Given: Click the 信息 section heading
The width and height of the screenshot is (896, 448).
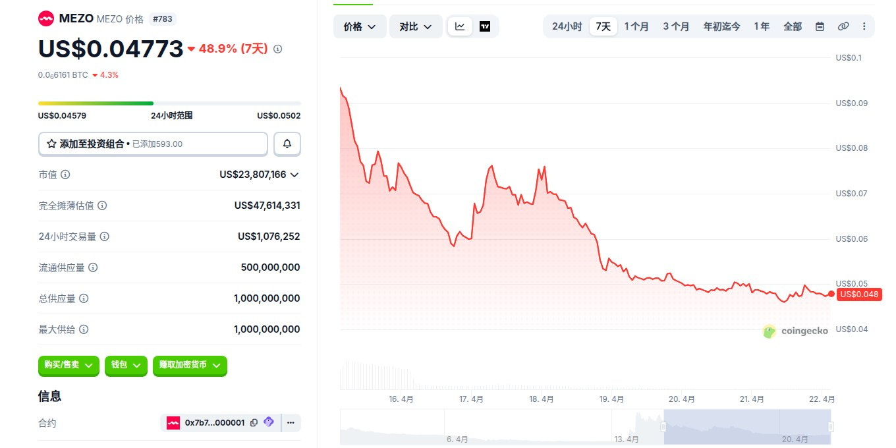Looking at the screenshot, I should [50, 396].
